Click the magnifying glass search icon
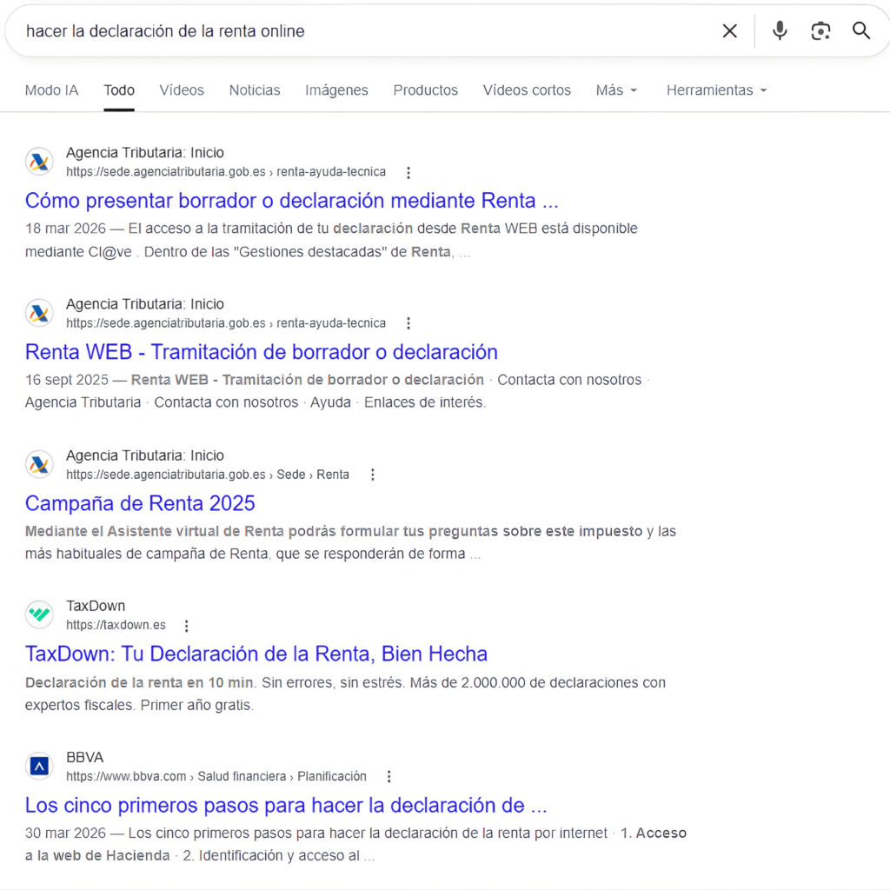 (861, 30)
